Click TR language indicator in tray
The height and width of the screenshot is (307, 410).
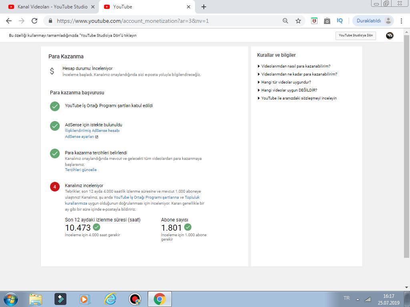click(x=346, y=298)
